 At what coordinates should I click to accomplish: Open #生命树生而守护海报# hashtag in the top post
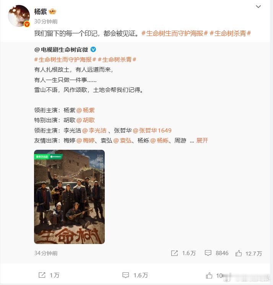tap(174, 33)
